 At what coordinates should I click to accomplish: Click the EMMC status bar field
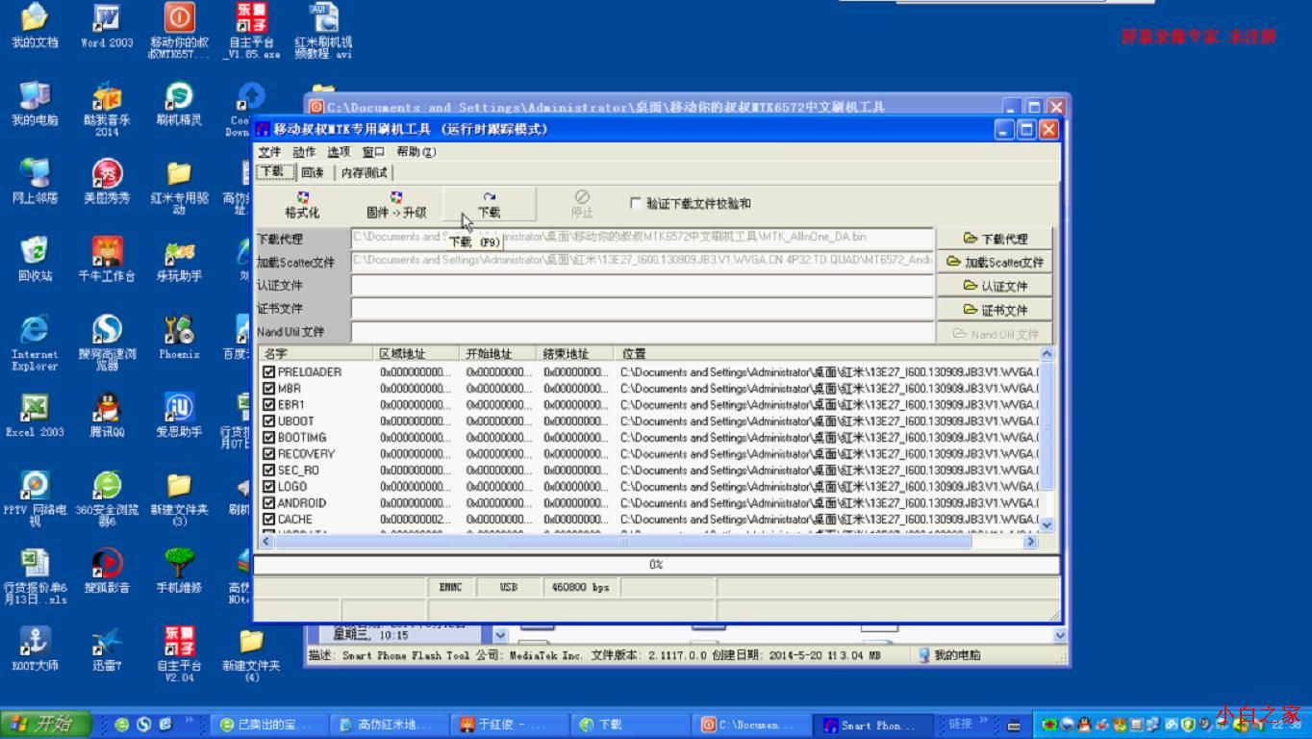pyautogui.click(x=450, y=587)
